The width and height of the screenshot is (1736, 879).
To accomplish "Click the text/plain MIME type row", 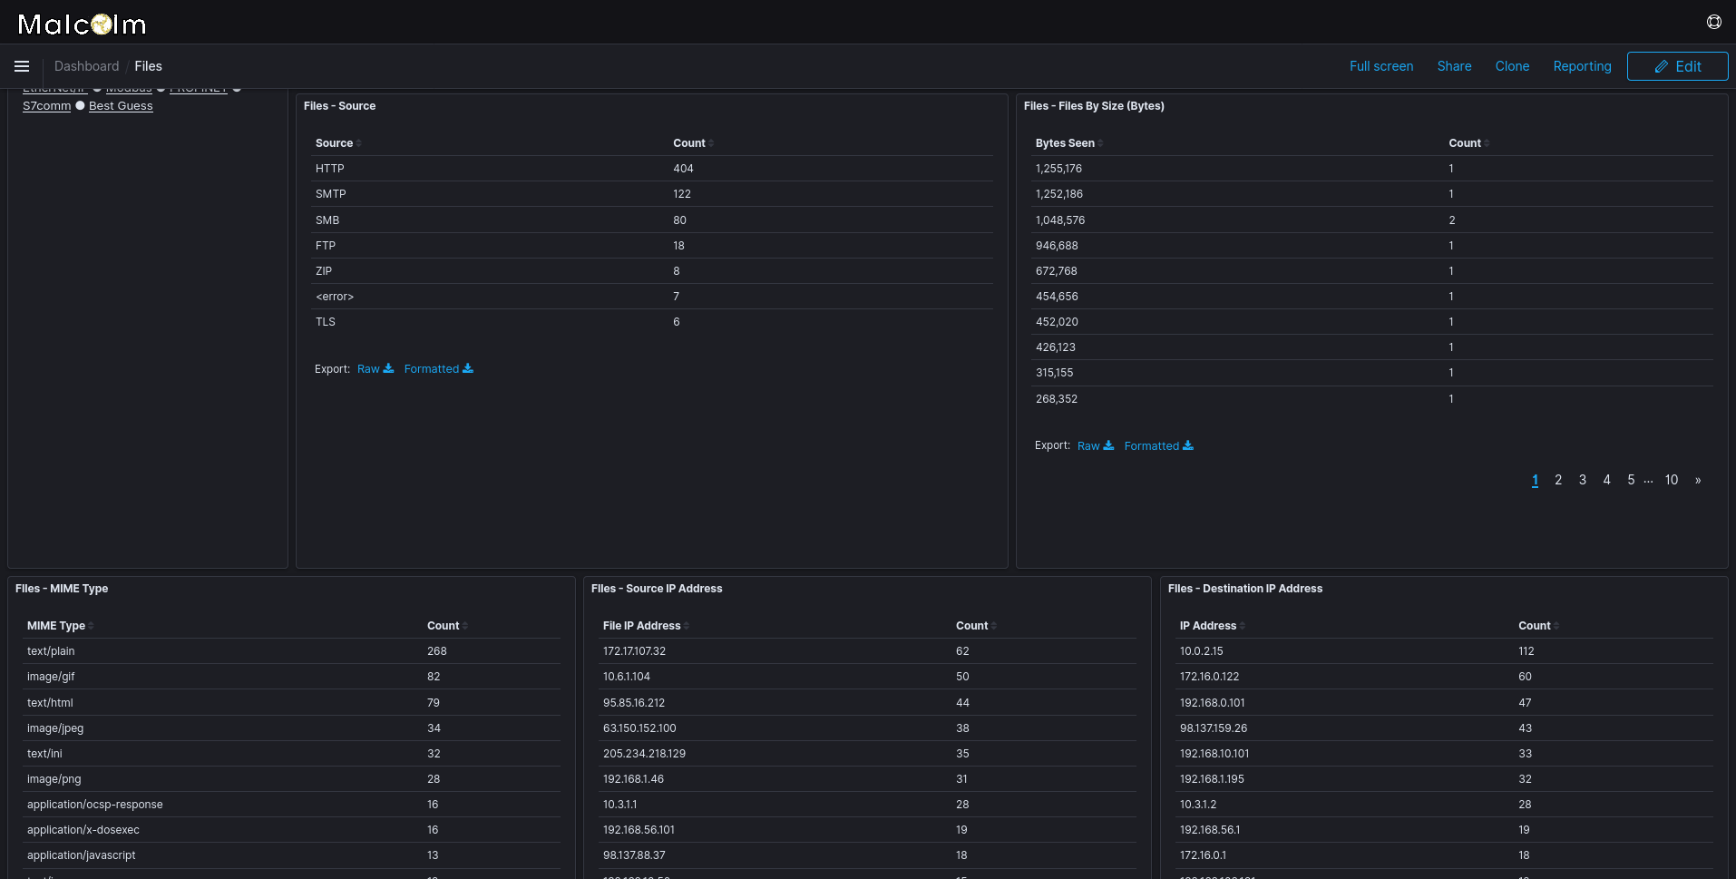I will click(x=291, y=651).
